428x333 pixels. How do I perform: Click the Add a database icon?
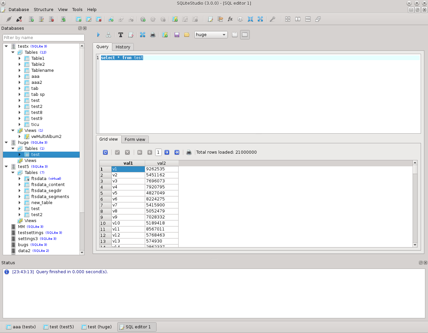coord(31,19)
